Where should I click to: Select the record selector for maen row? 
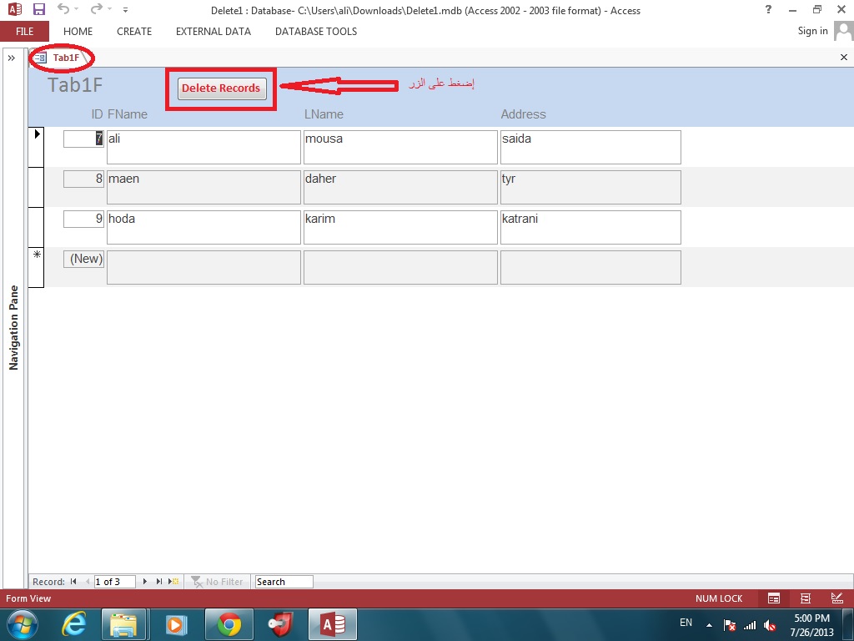pos(36,187)
